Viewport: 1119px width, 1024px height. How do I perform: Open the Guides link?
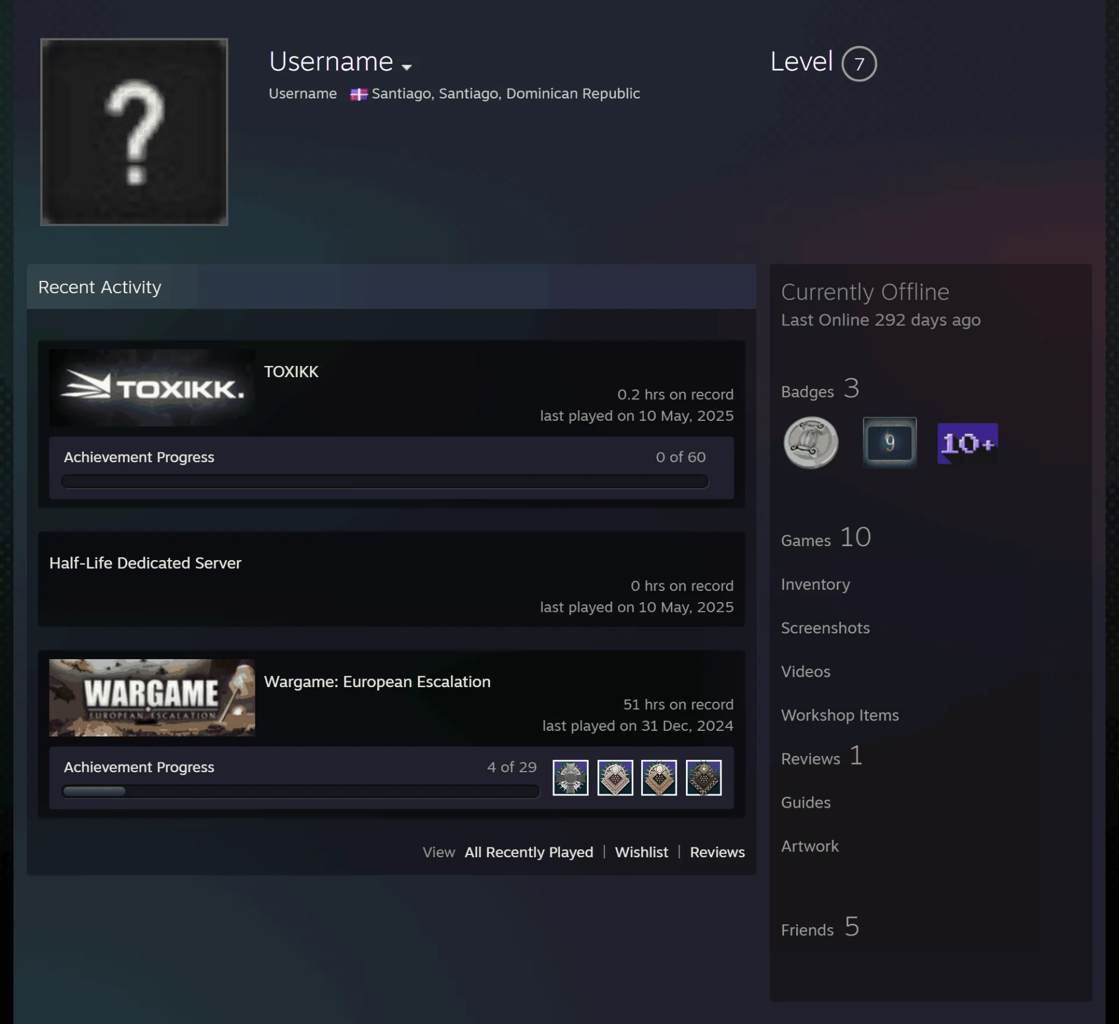click(805, 803)
